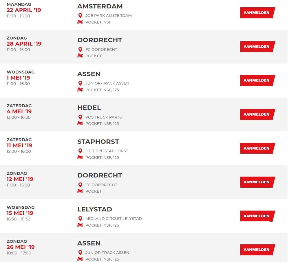
Task: Select the 15 Mei '19 date heading
Action: point(20,213)
